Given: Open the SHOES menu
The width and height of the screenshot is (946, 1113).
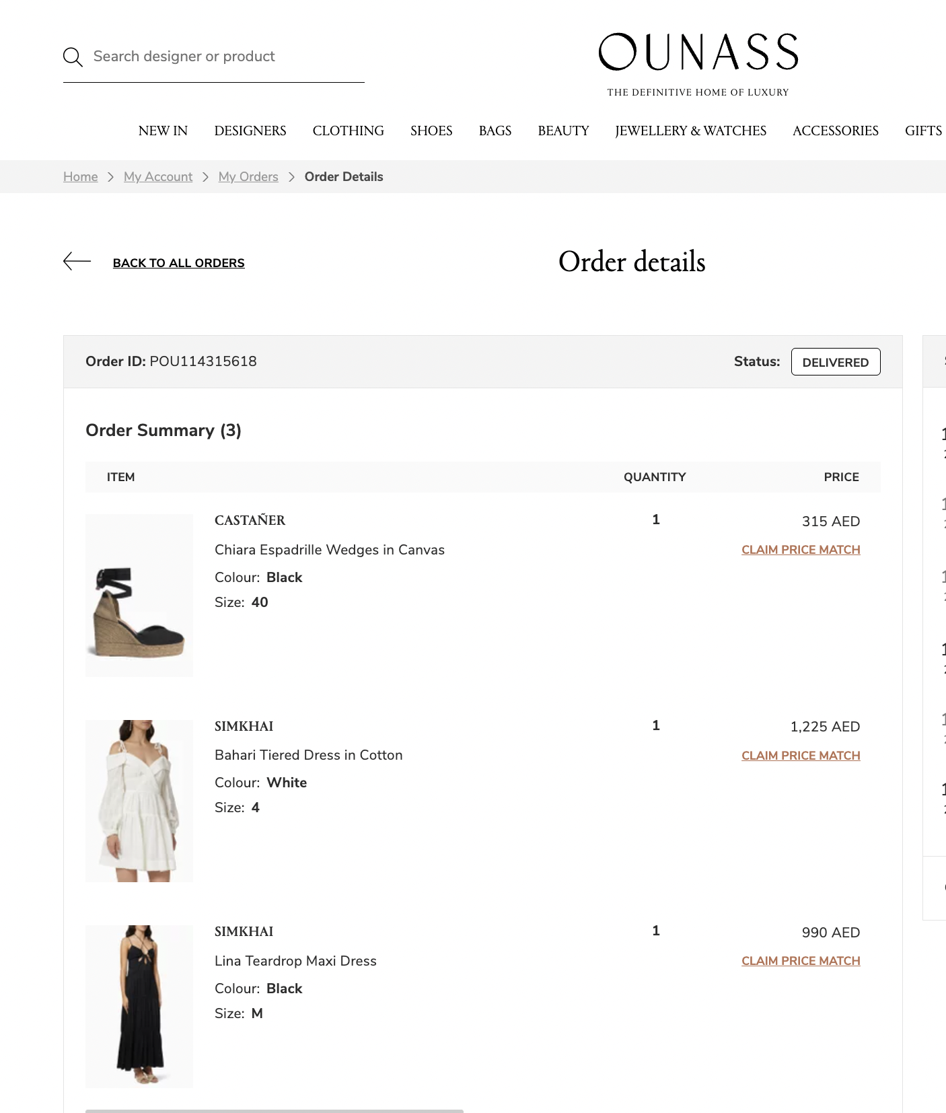Looking at the screenshot, I should click(431, 131).
